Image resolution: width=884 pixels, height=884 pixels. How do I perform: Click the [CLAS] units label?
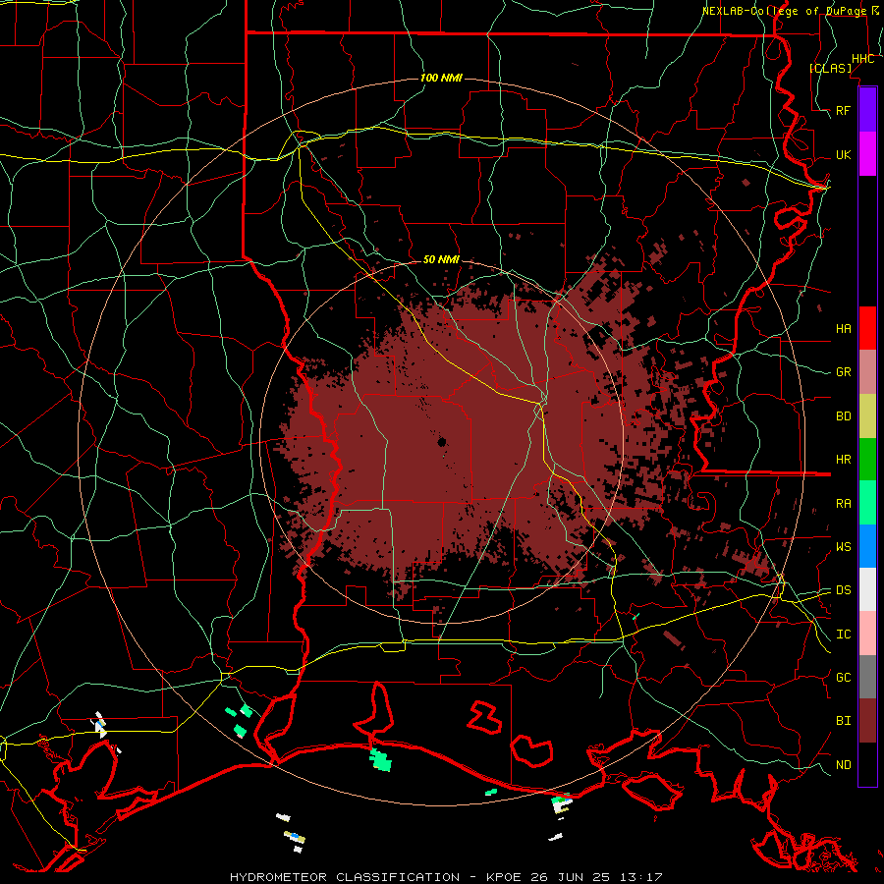click(x=830, y=69)
